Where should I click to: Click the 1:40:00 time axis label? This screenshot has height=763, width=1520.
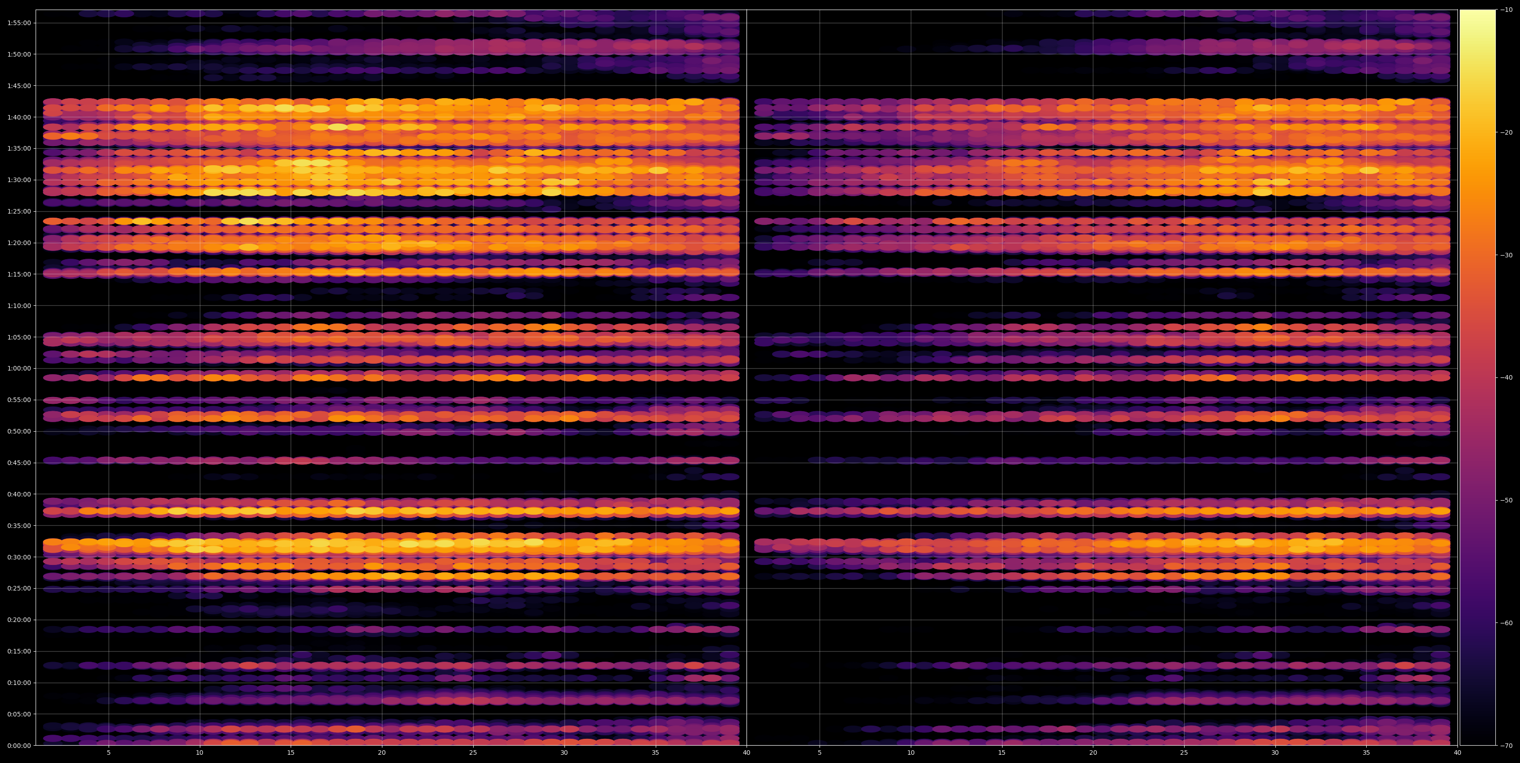[x=19, y=117]
